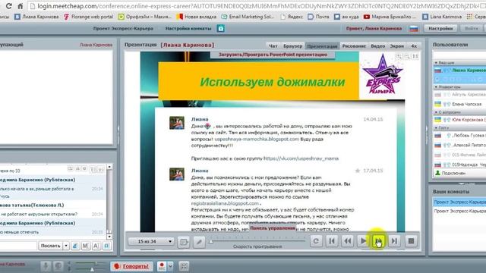Switch to the 4x layout tab
The image size is (486, 273).
tap(414, 45)
